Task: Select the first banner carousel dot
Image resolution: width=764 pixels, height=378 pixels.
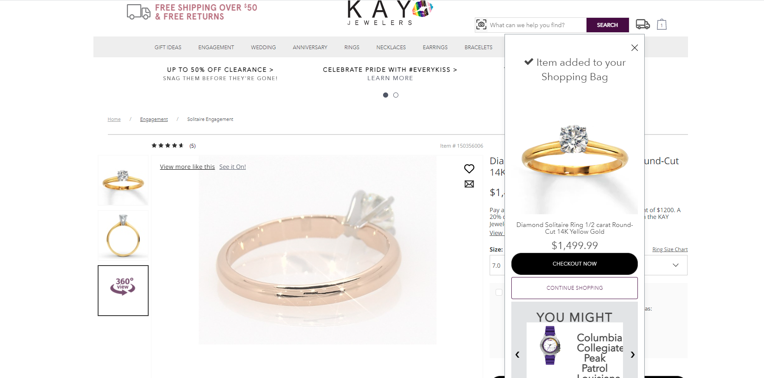Action: tap(386, 95)
